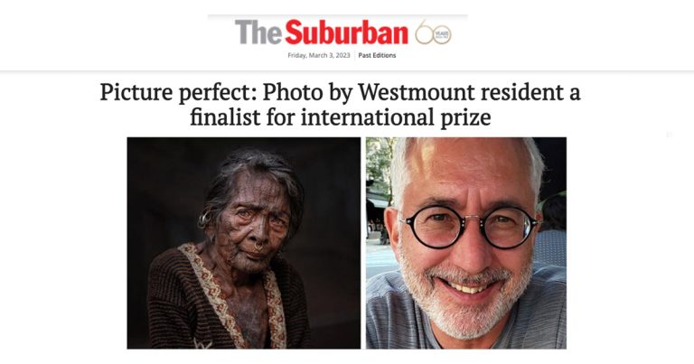Viewport: 694px width, 364px height.
Task: Click the woman's nose ring in portrait
Action: [x=258, y=246]
